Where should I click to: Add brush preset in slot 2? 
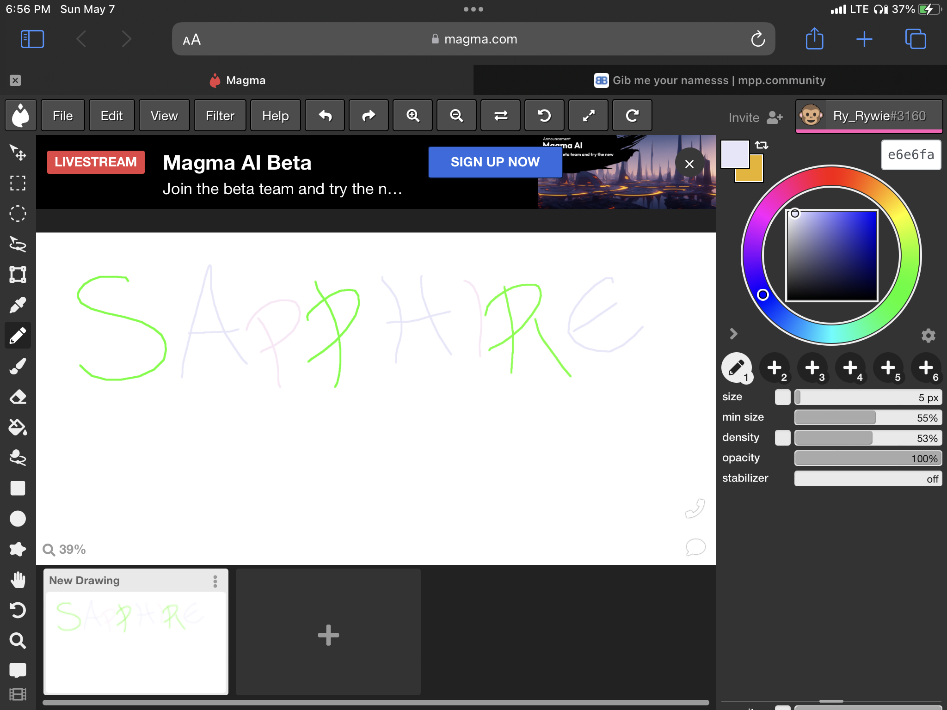tap(775, 368)
